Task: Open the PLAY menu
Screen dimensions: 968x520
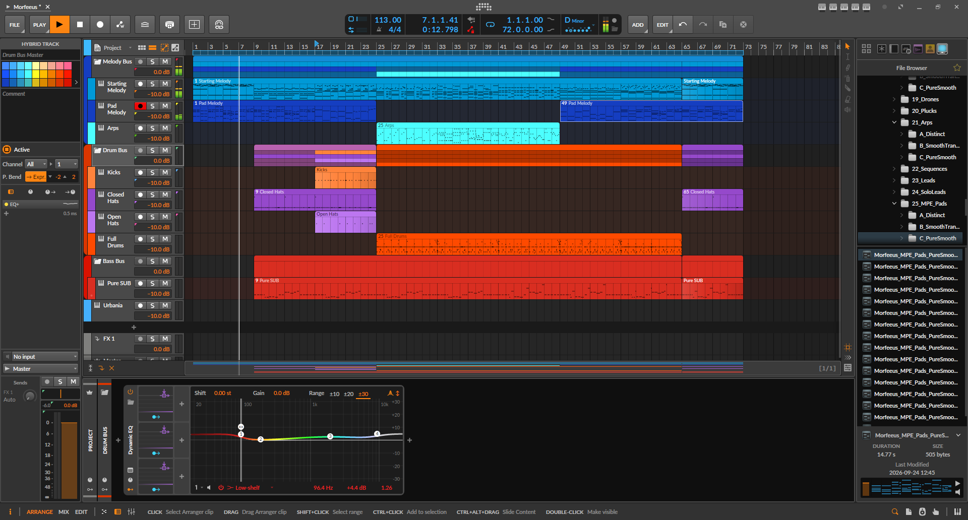Action: click(x=39, y=24)
